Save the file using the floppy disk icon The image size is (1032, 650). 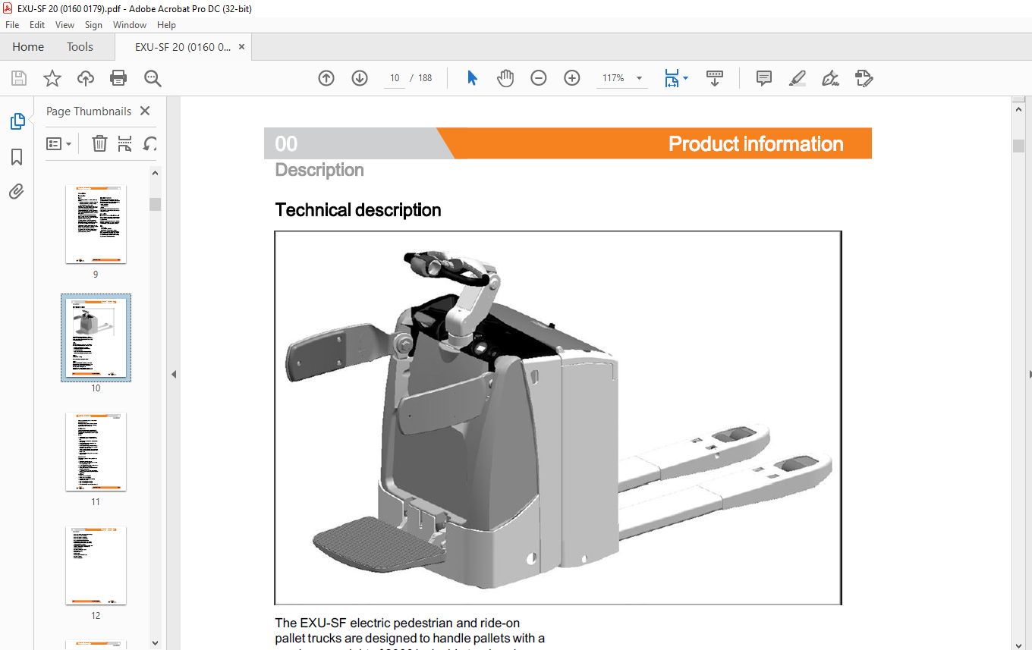coord(19,78)
